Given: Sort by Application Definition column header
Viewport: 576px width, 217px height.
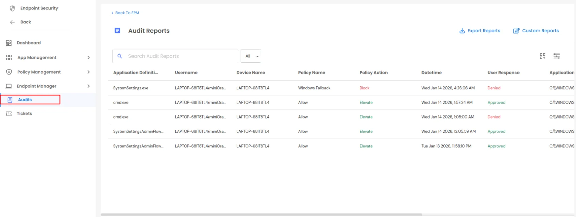Looking at the screenshot, I should [135, 73].
